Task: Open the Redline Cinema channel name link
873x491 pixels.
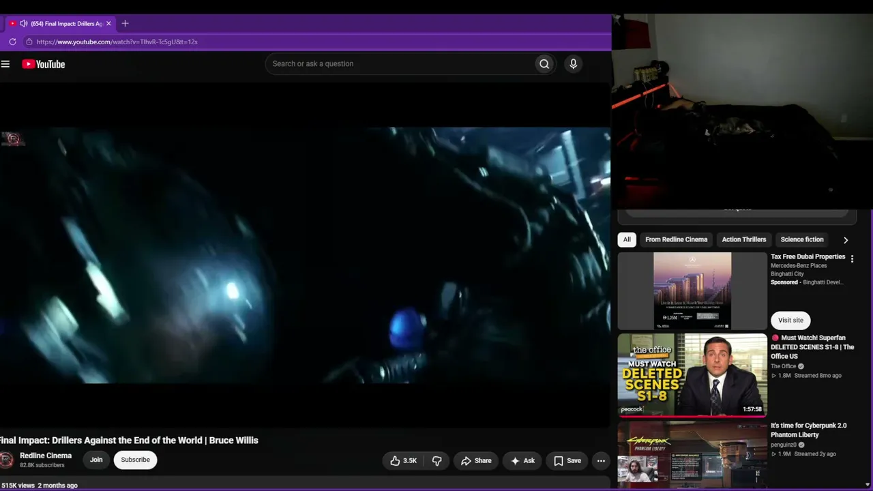Action: tap(46, 456)
